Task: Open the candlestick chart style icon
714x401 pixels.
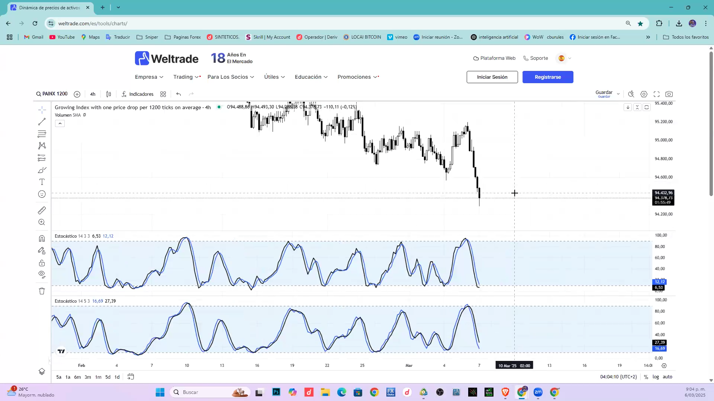Action: coord(109,94)
